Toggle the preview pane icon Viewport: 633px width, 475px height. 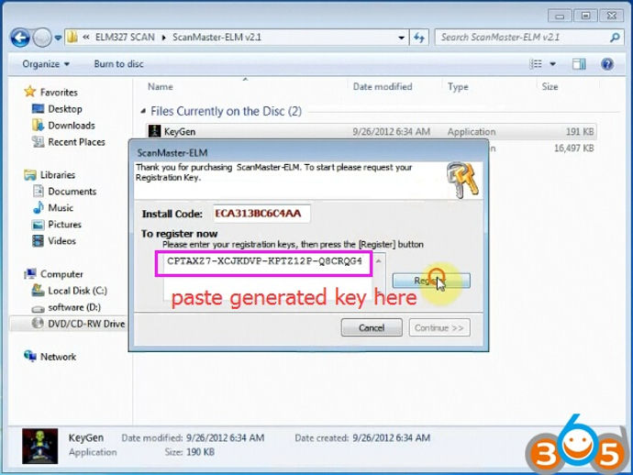579,64
